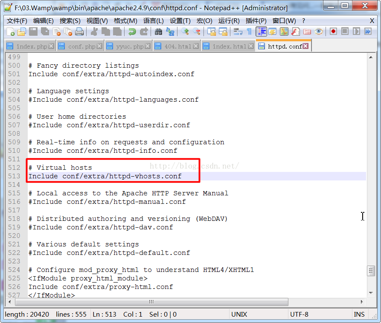Toggle synchronized horizontal scrolling

pos(223,32)
